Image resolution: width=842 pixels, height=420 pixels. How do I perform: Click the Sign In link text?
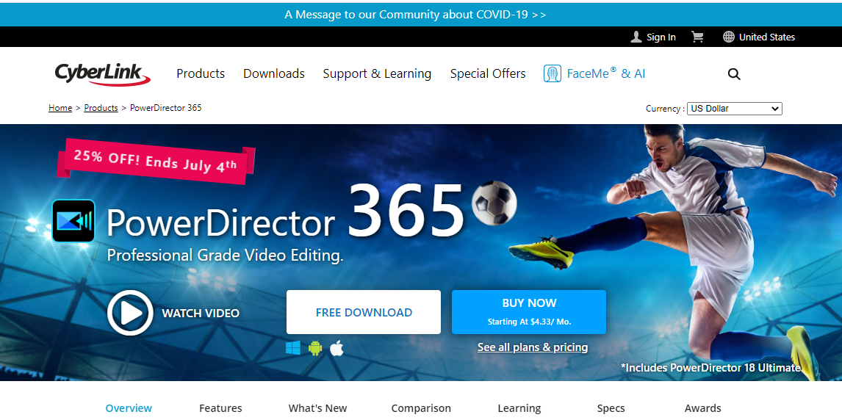(661, 37)
